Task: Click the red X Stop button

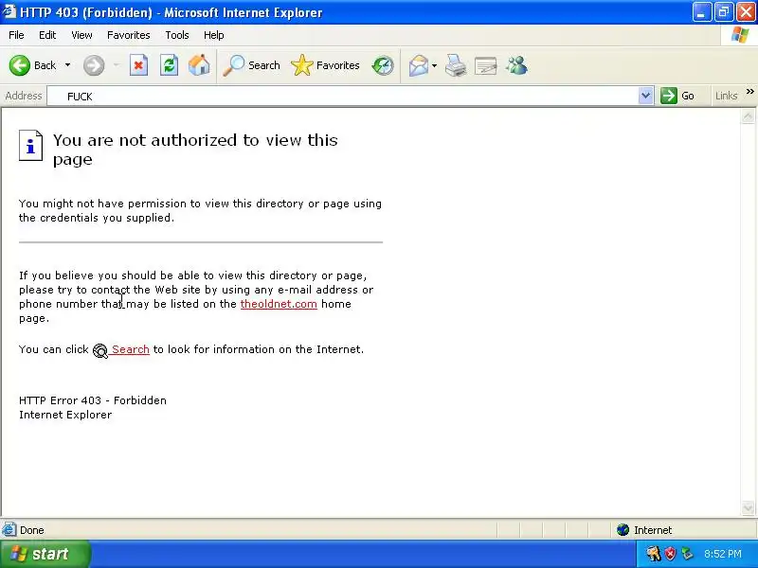Action: point(138,65)
